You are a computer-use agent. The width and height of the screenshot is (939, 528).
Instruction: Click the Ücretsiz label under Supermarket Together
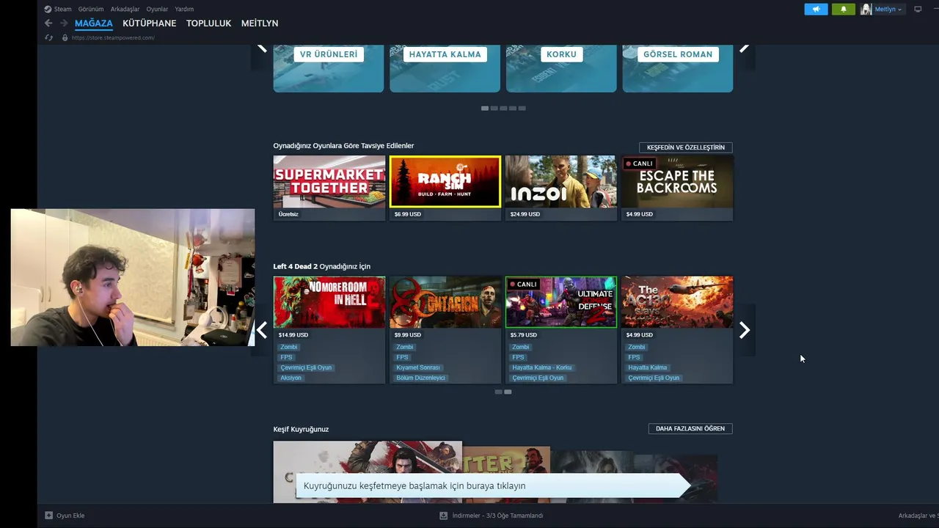[288, 214]
